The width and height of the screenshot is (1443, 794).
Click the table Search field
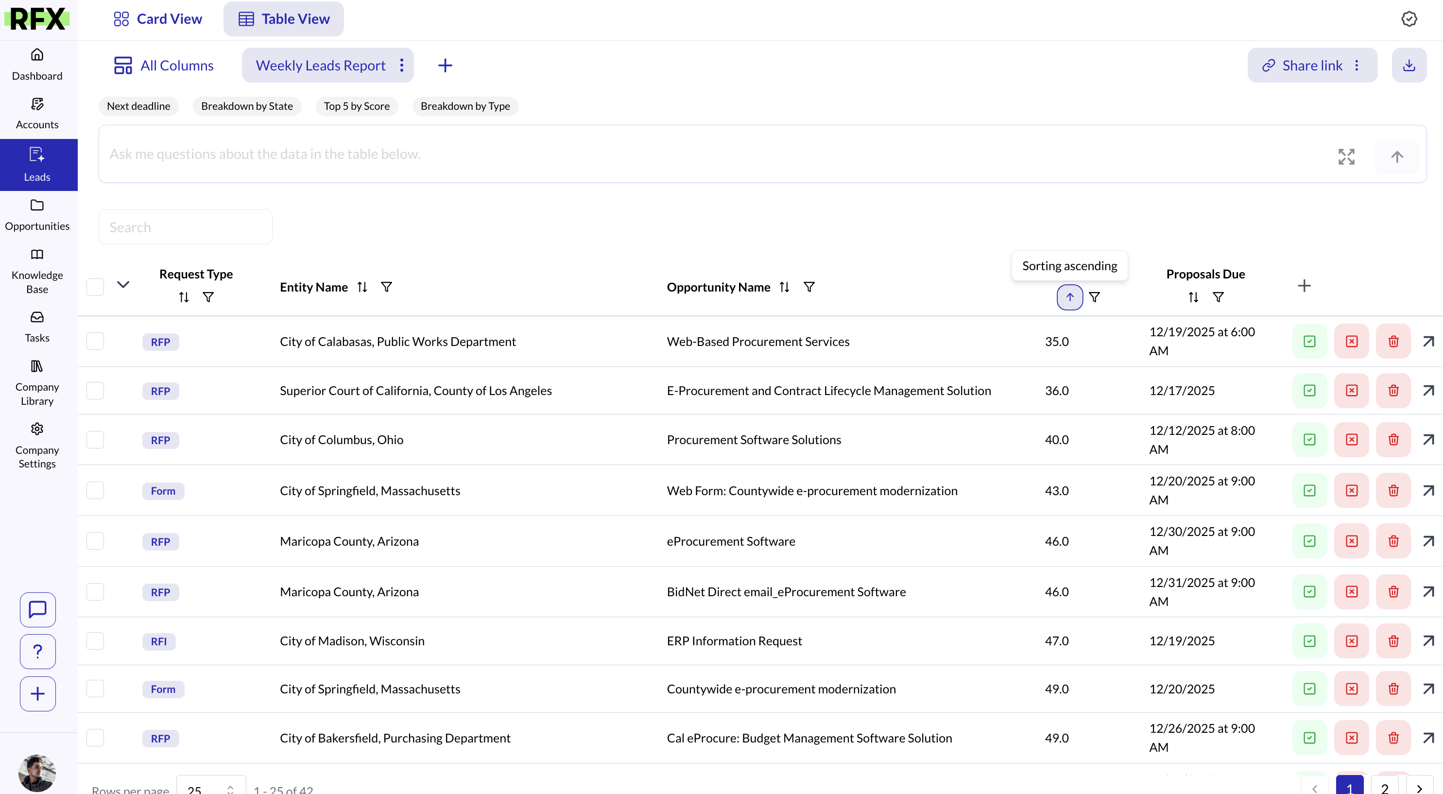coord(186,227)
